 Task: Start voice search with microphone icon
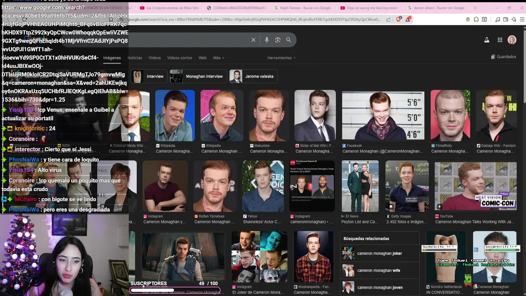267,40
